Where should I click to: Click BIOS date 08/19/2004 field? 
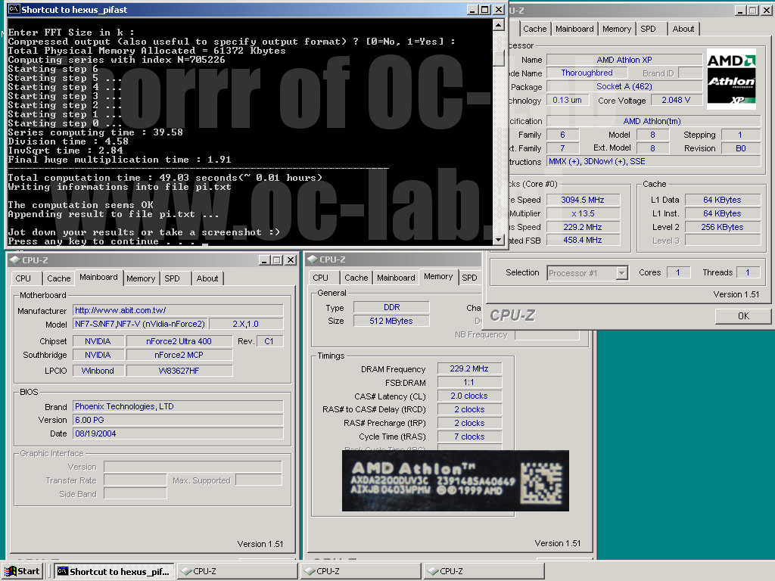click(178, 433)
